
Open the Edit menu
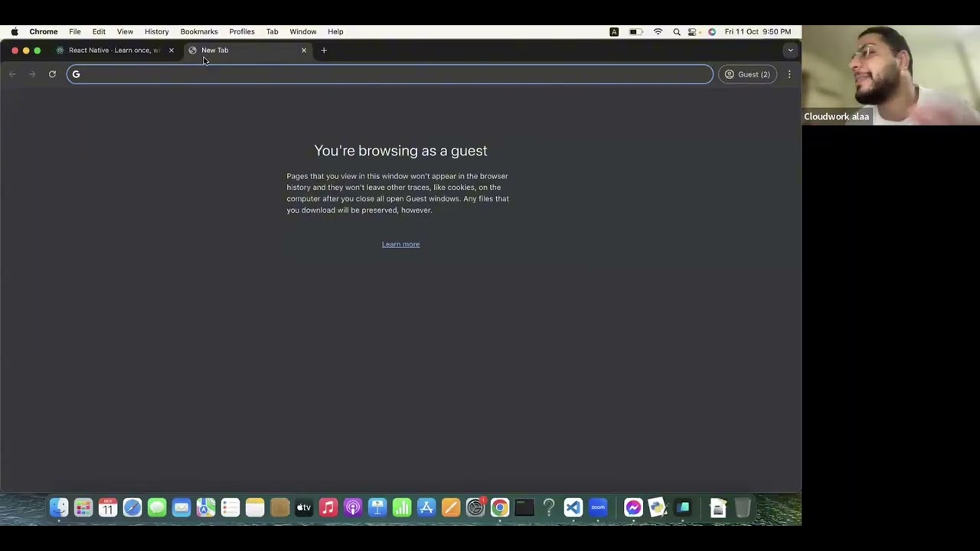click(x=99, y=32)
